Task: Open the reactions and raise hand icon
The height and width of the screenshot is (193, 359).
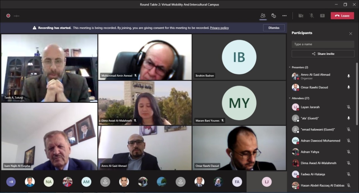Action: click(274, 16)
